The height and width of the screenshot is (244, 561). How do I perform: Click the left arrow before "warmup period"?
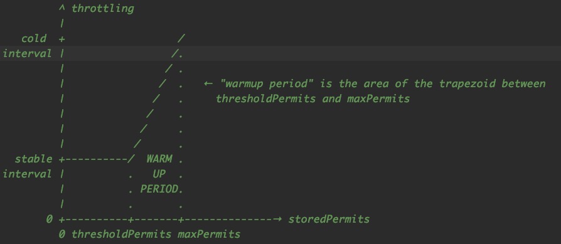[x=208, y=84]
